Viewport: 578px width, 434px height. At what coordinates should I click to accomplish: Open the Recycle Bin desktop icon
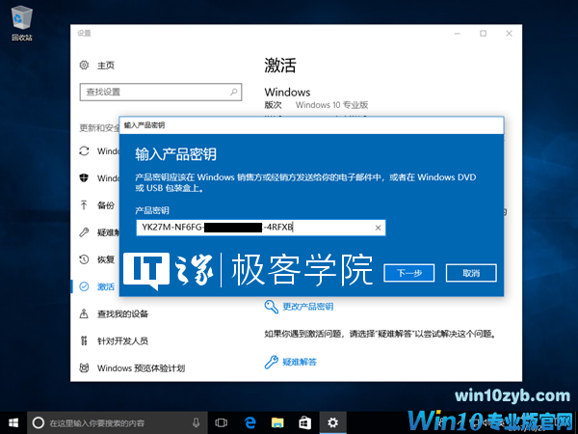(22, 23)
